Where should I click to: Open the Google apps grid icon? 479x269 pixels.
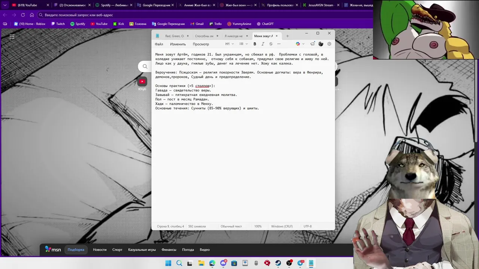click(x=12, y=37)
